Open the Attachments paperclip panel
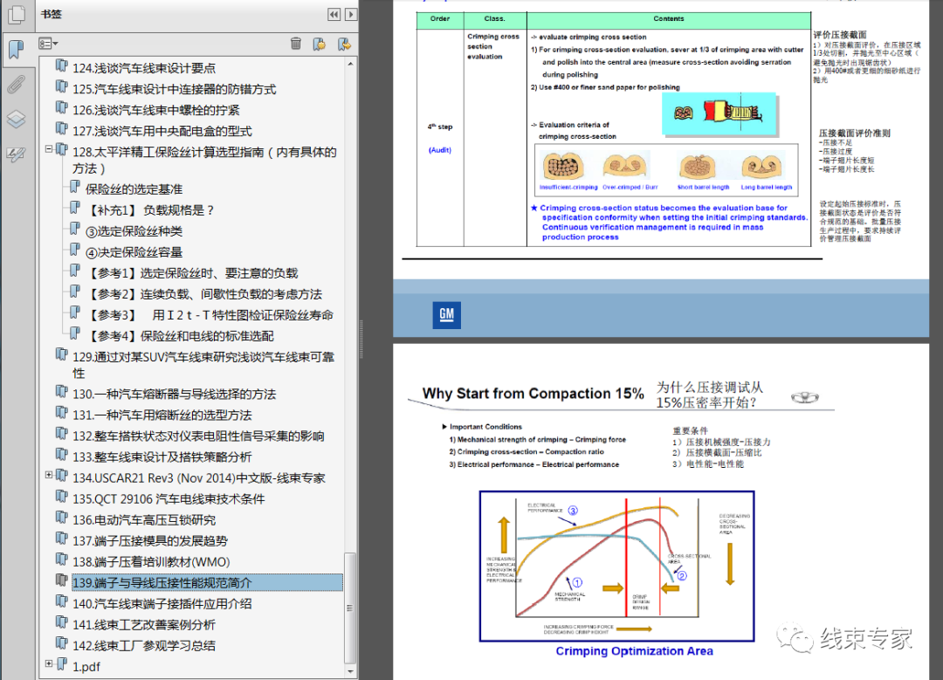Screen dimensions: 943x680 (x=16, y=84)
